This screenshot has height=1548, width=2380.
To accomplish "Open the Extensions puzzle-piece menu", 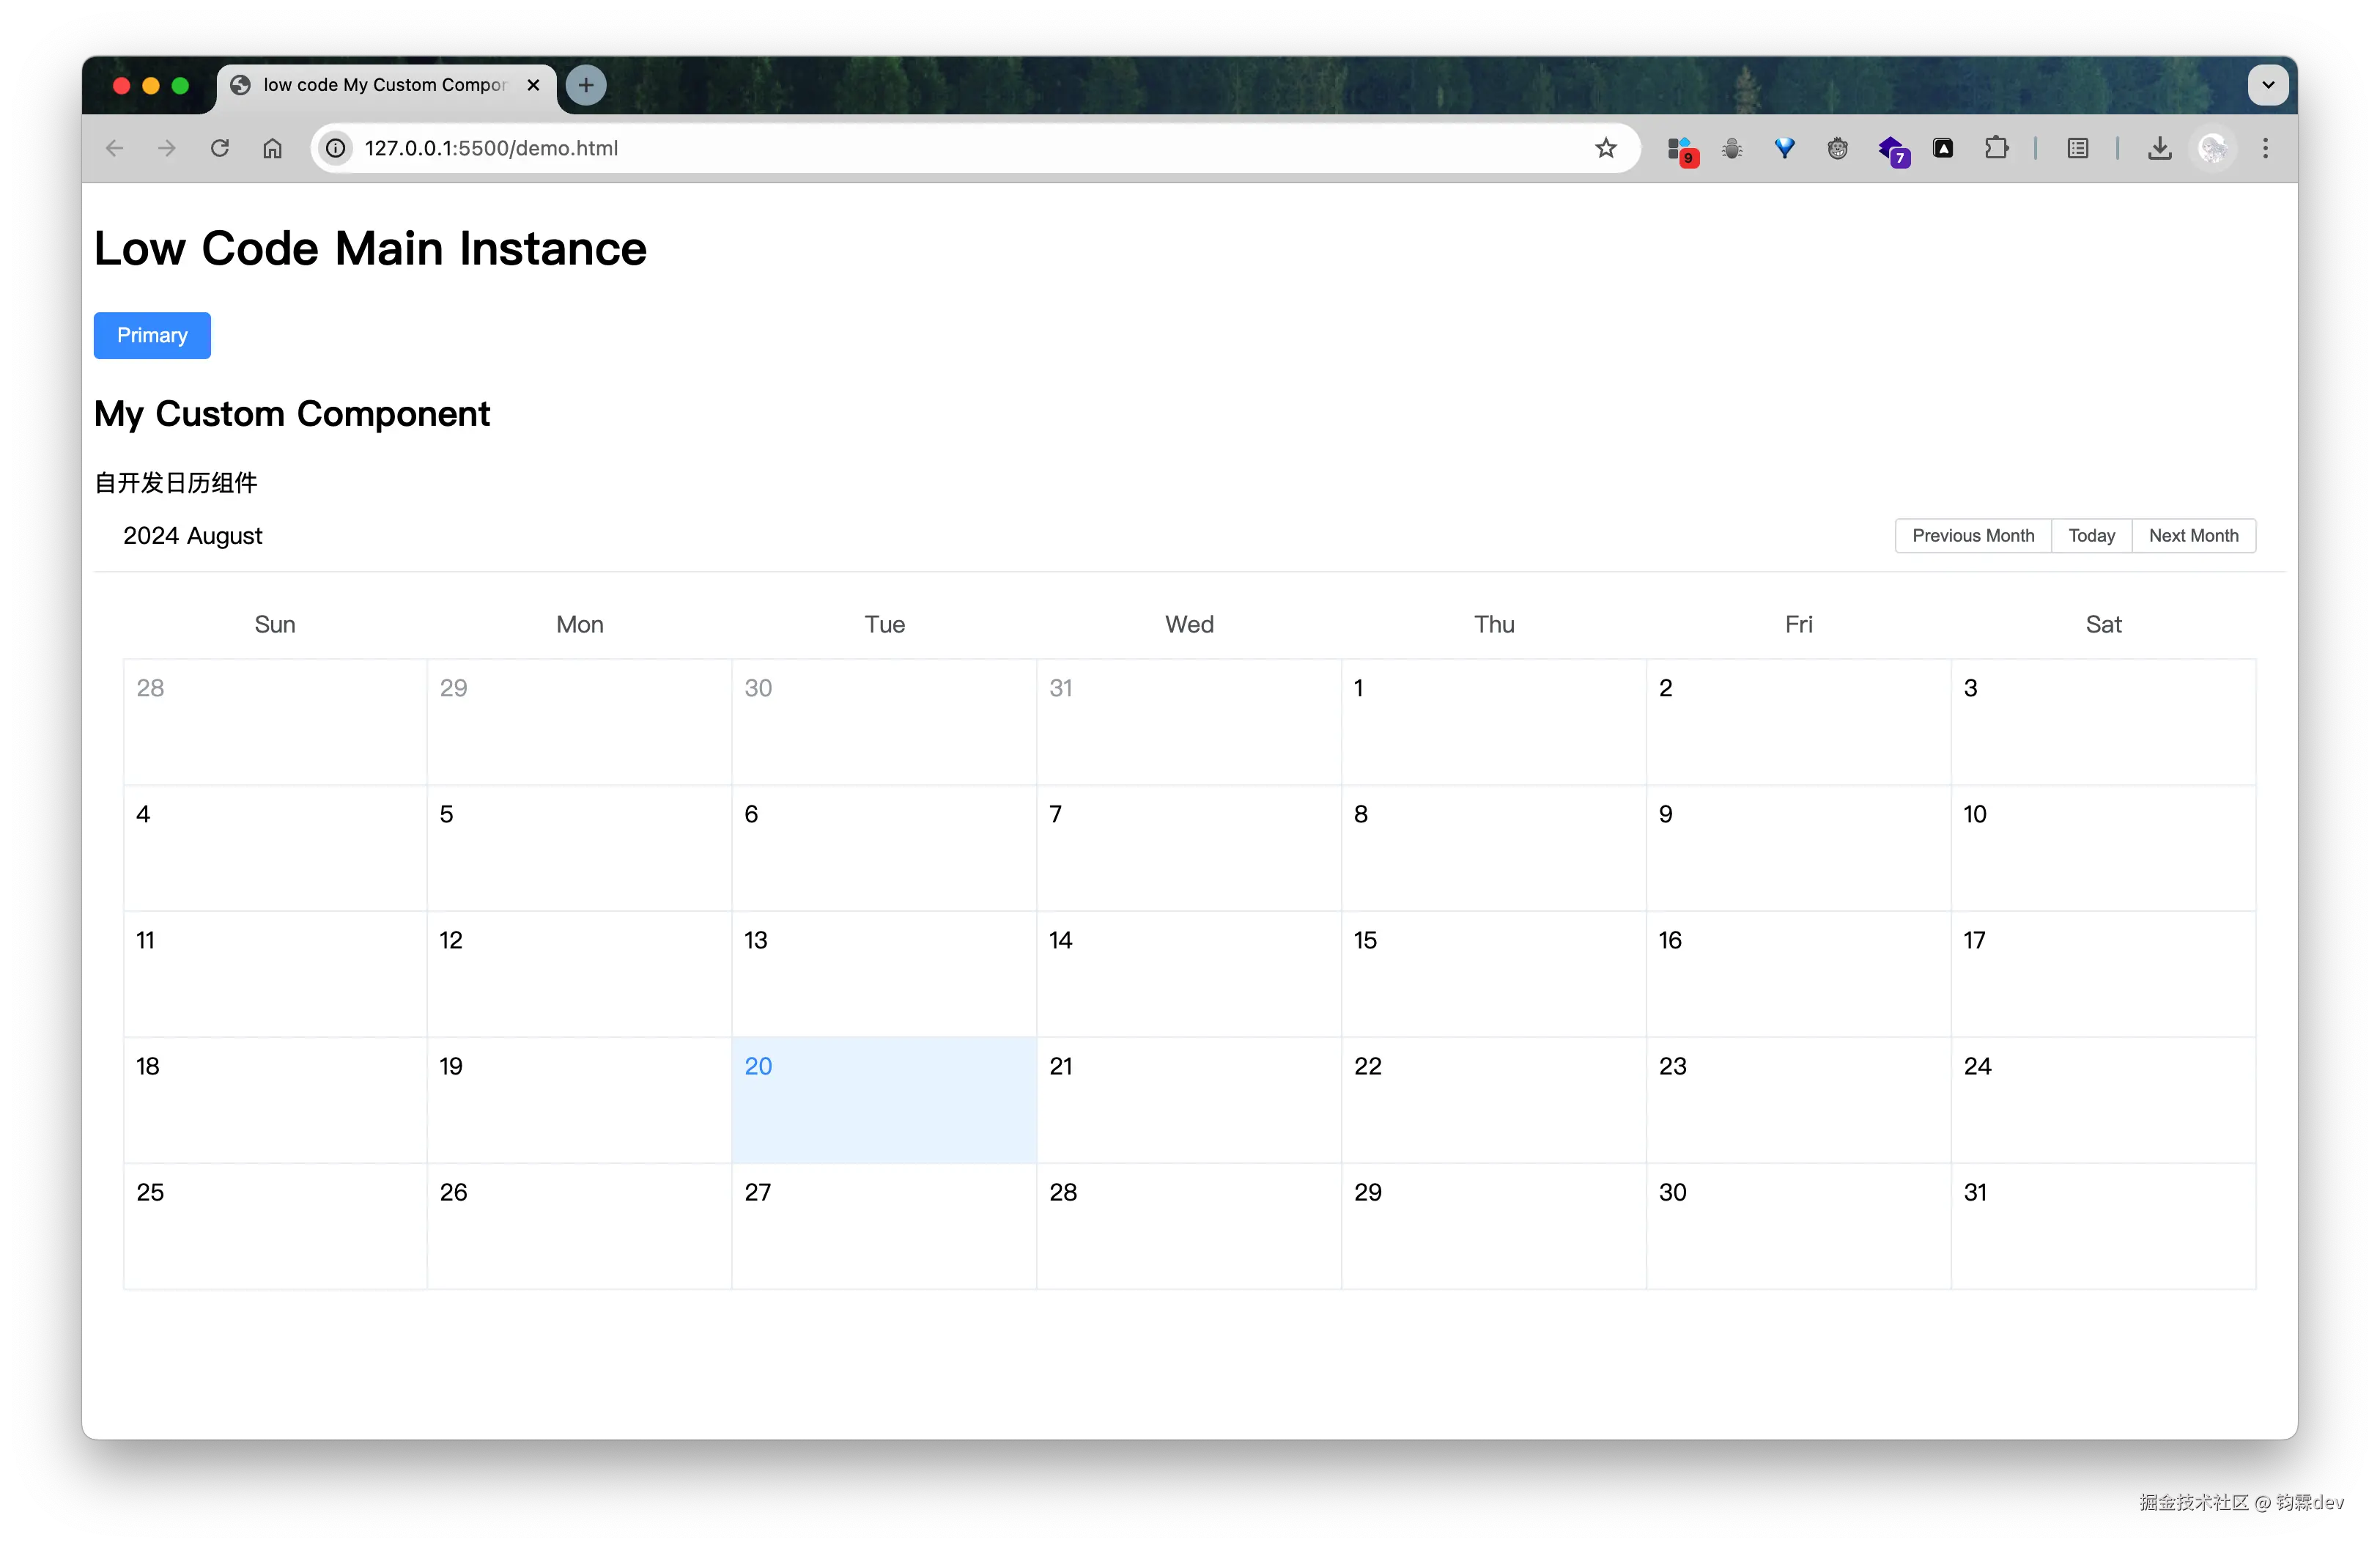I will 1996,148.
